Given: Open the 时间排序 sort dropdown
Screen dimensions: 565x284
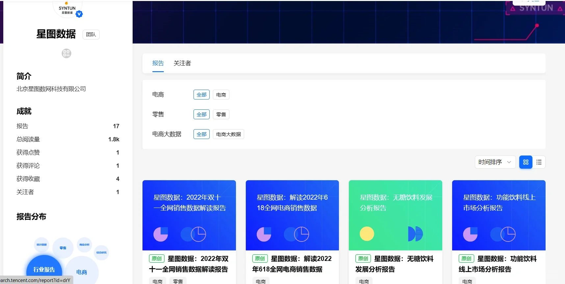Looking at the screenshot, I should pos(495,162).
